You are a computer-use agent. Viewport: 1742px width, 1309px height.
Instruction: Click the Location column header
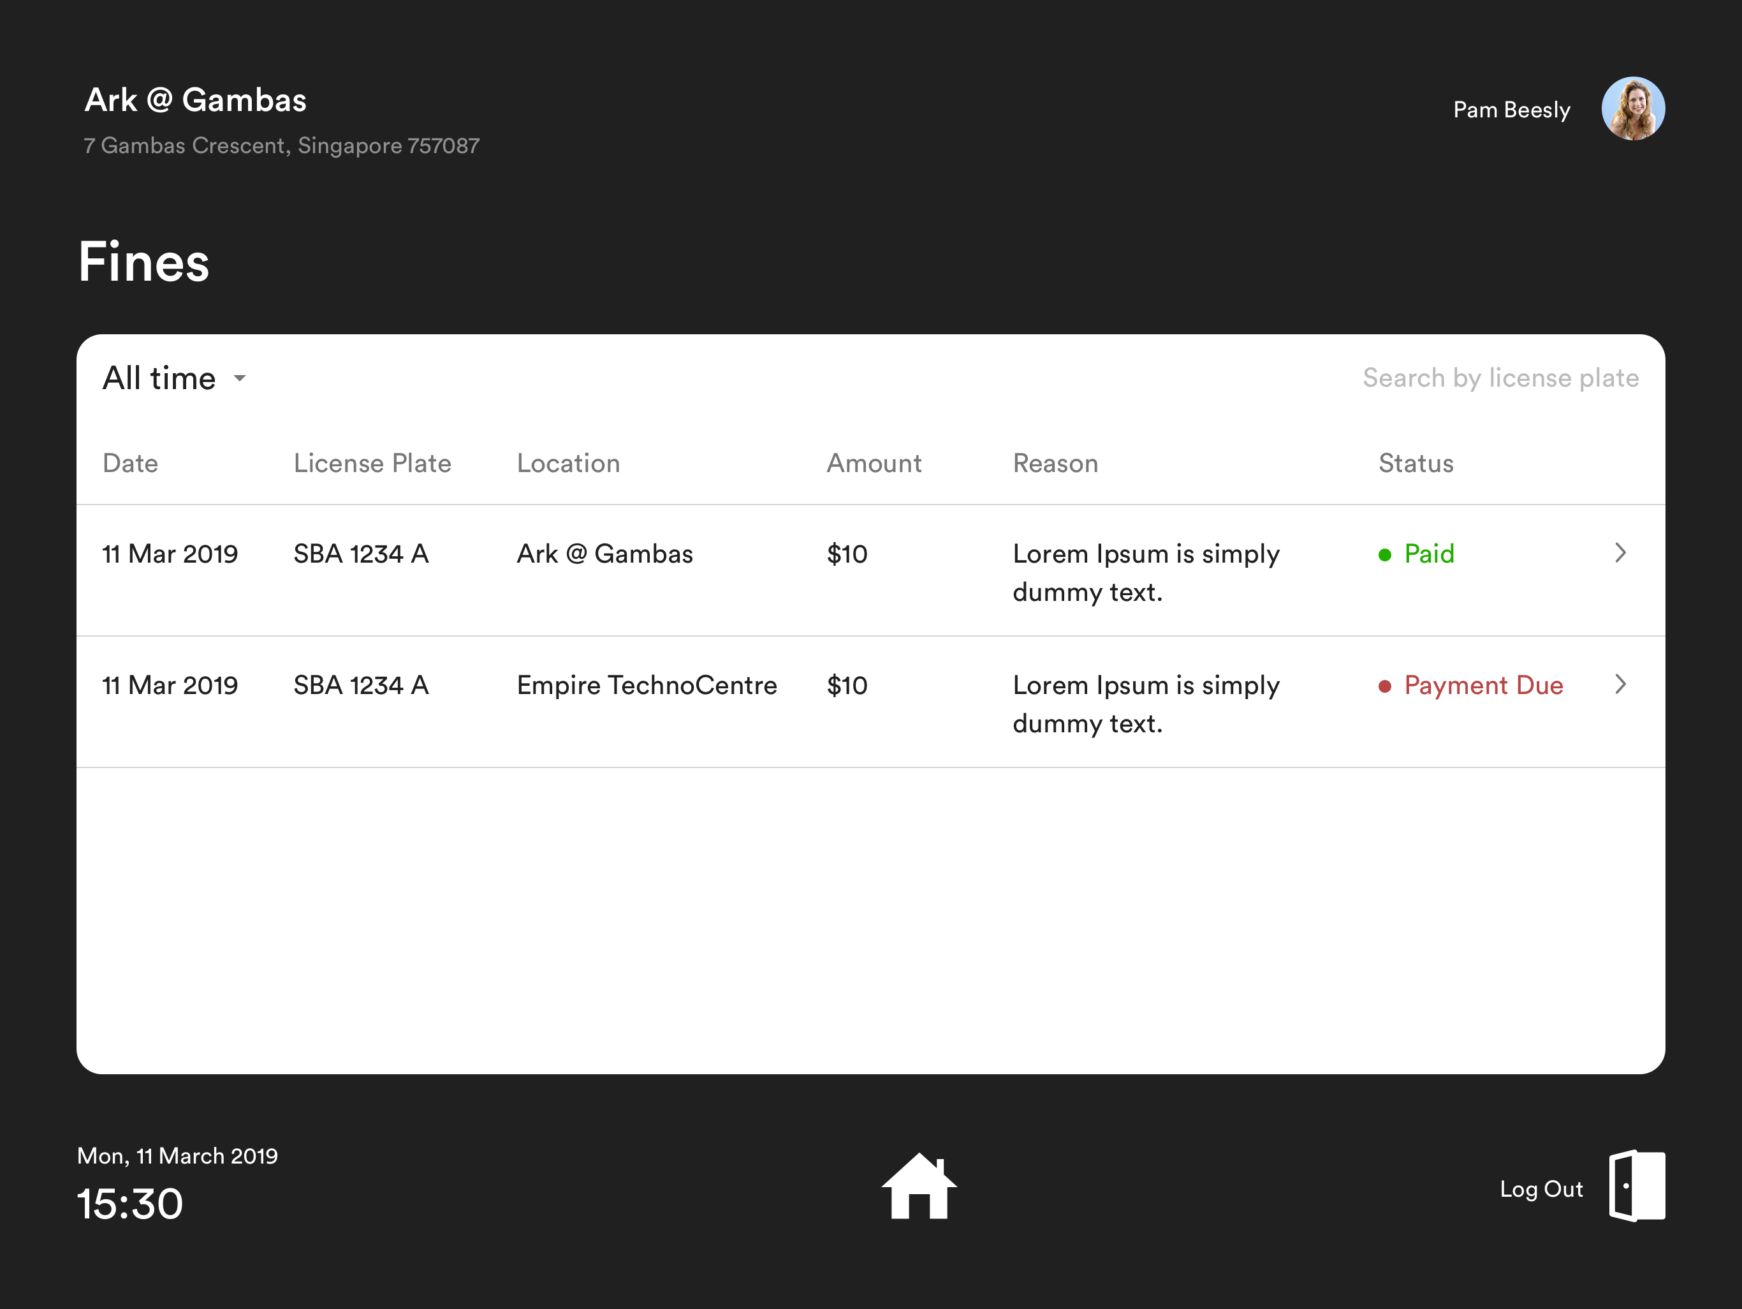pyautogui.click(x=567, y=463)
